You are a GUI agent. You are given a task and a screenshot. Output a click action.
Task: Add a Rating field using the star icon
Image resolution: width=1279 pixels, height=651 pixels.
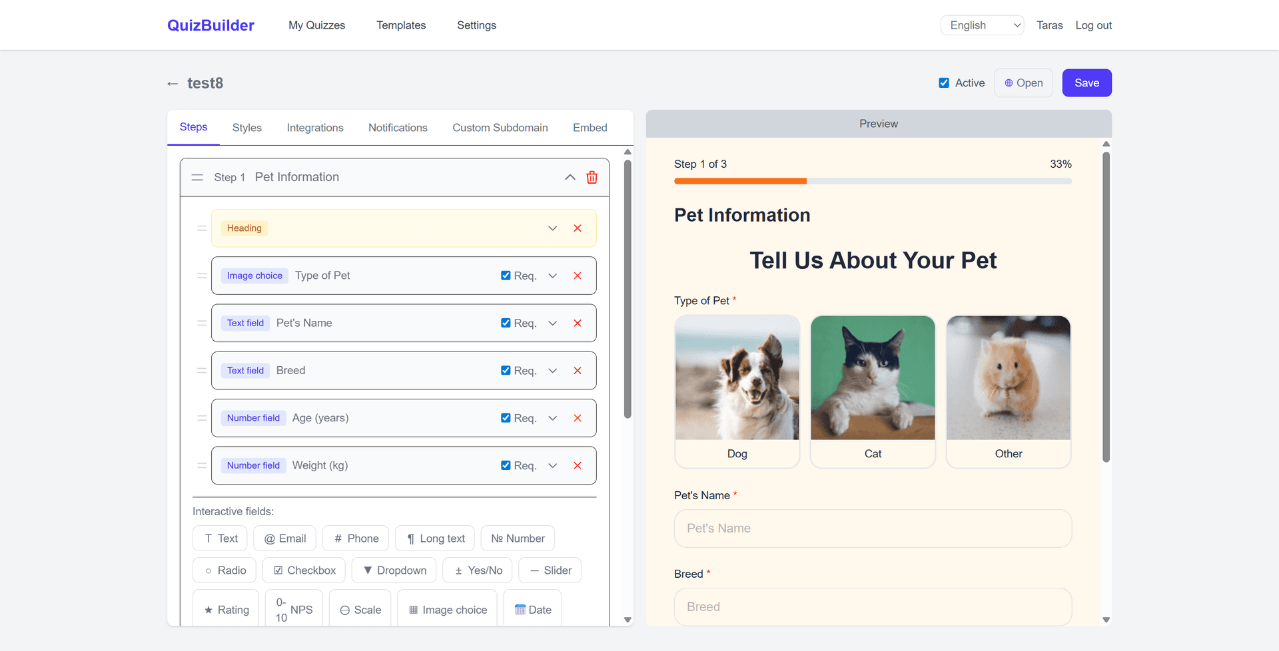225,608
